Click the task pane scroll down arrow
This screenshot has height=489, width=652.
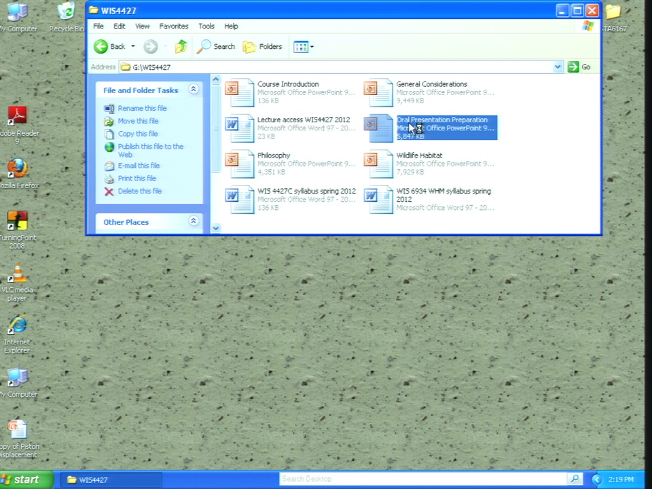(x=215, y=228)
